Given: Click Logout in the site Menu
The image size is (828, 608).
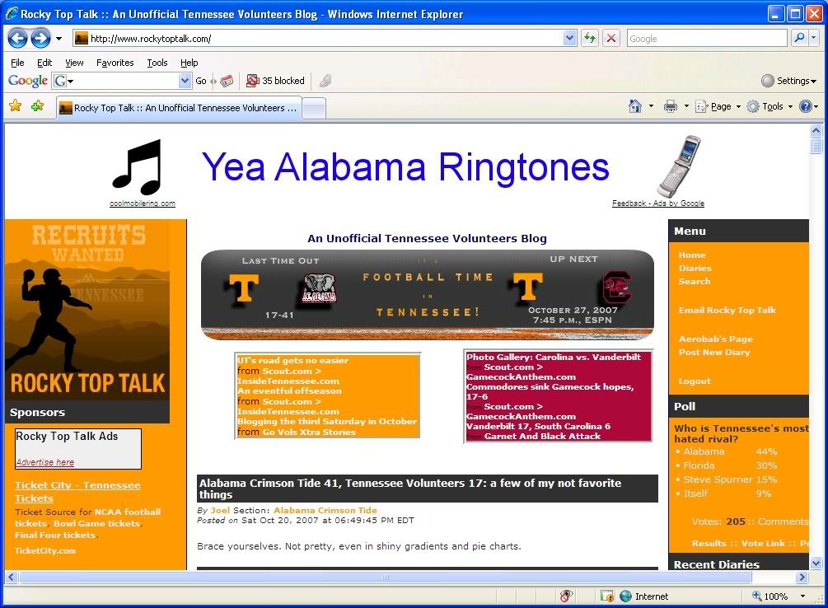Looking at the screenshot, I should click(x=695, y=381).
